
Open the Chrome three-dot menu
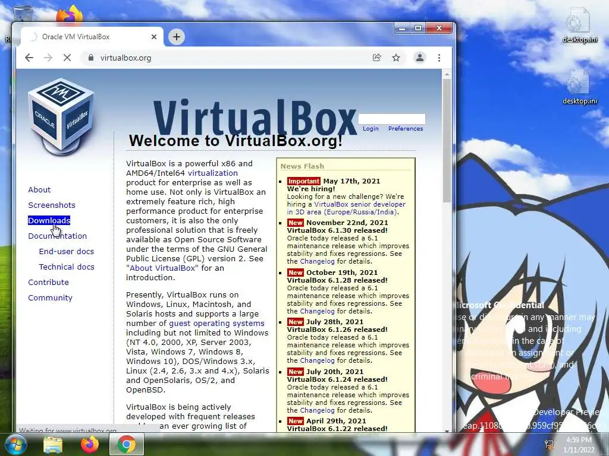(439, 58)
